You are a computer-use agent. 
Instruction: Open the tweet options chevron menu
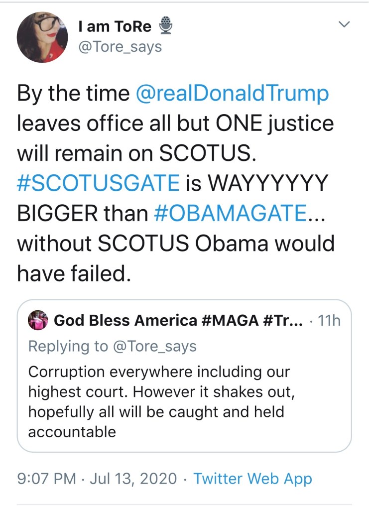[x=344, y=24]
